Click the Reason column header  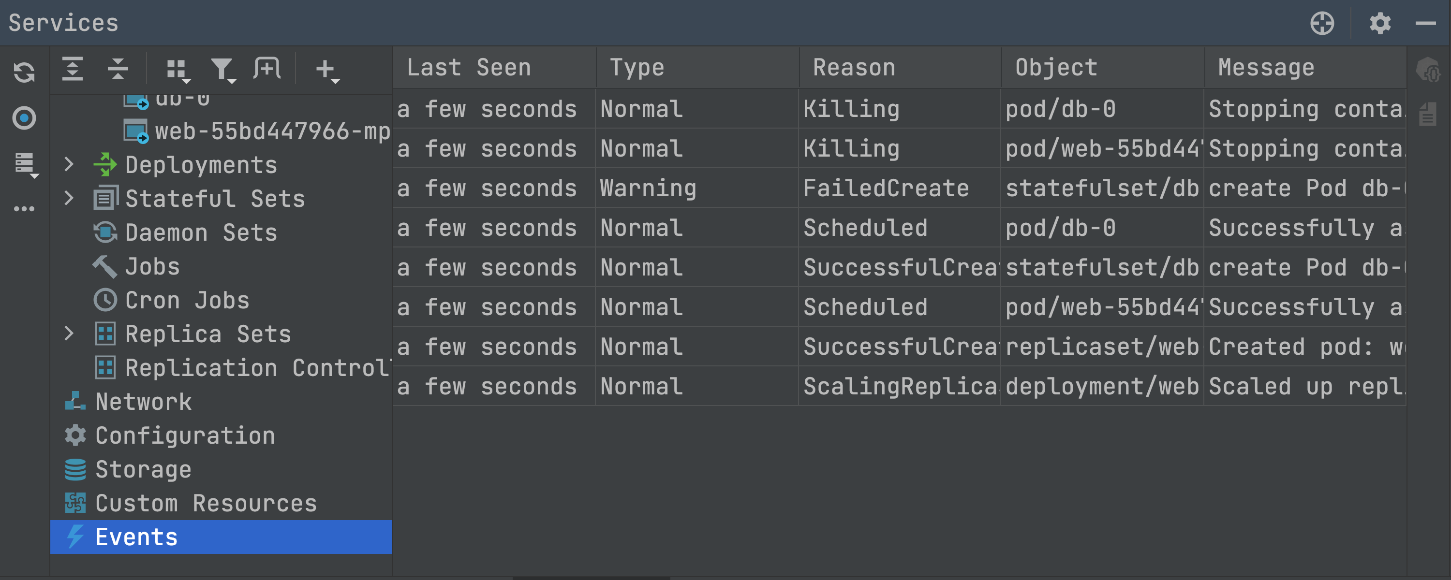point(854,68)
